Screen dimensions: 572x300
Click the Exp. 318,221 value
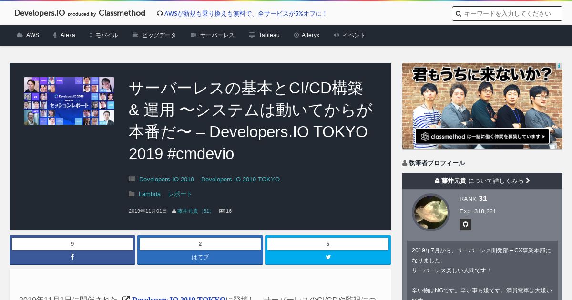(x=478, y=211)
